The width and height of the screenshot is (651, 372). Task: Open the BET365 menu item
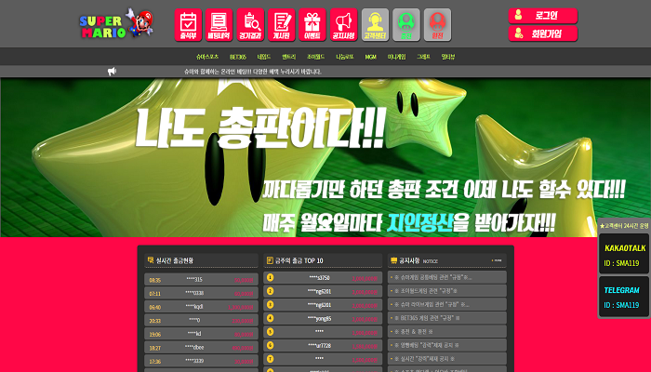tap(238, 57)
